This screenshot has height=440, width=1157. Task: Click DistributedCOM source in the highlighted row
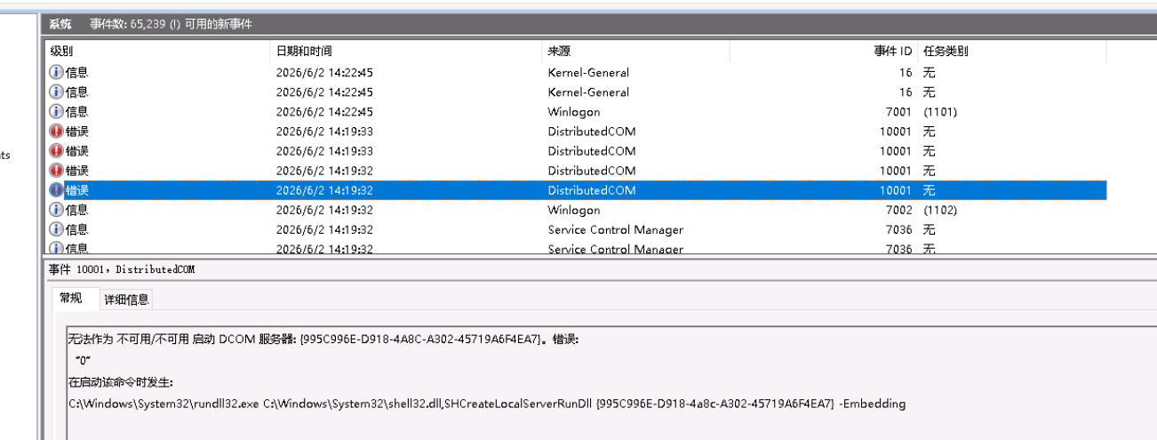(x=592, y=190)
